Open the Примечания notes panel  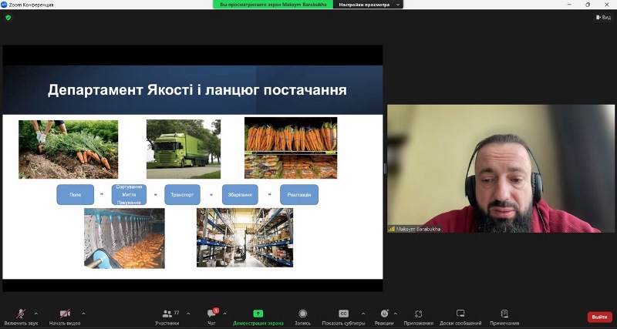tap(504, 314)
